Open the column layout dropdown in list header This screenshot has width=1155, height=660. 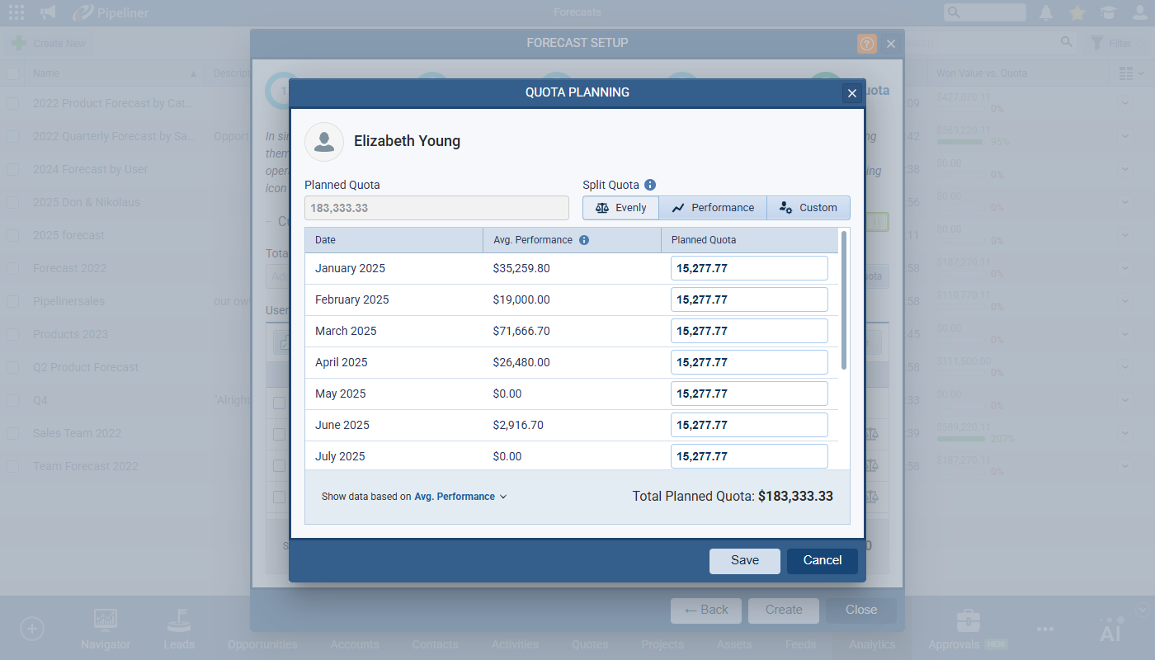[x=1132, y=73]
